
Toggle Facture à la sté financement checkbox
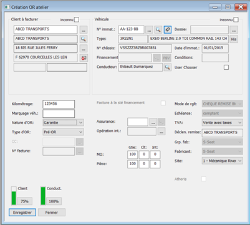pyautogui.click(x=163, y=103)
